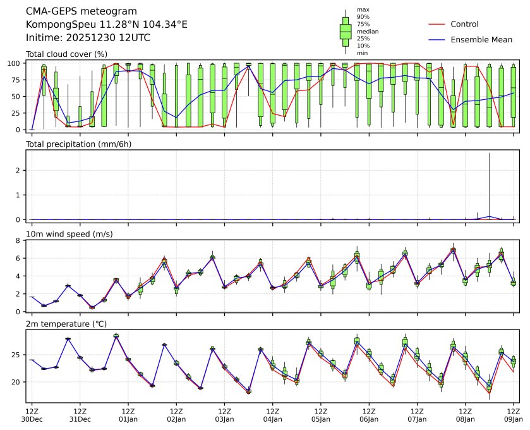Click the 12Z 01Jan time axis label
530x430 pixels.
[x=128, y=415]
